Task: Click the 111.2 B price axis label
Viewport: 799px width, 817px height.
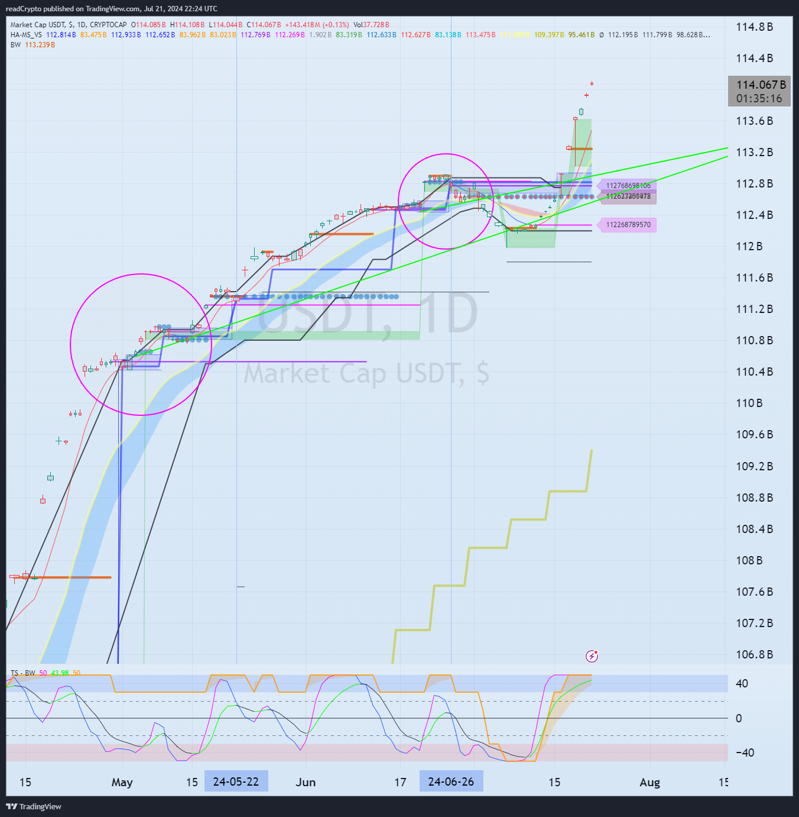Action: click(754, 309)
